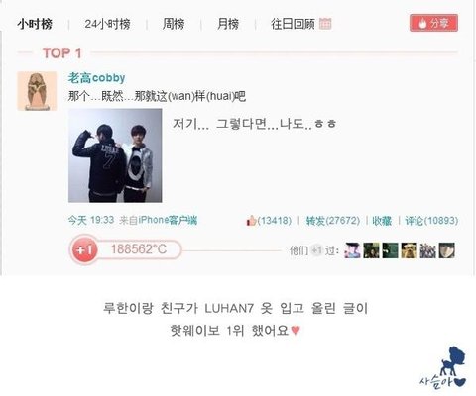Click the 转发(27672) repost link
This screenshot has height=396, width=476.
coord(333,221)
